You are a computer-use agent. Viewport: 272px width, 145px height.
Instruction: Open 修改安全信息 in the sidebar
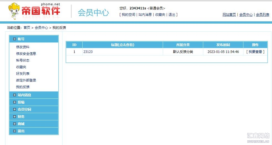click(x=26, y=54)
